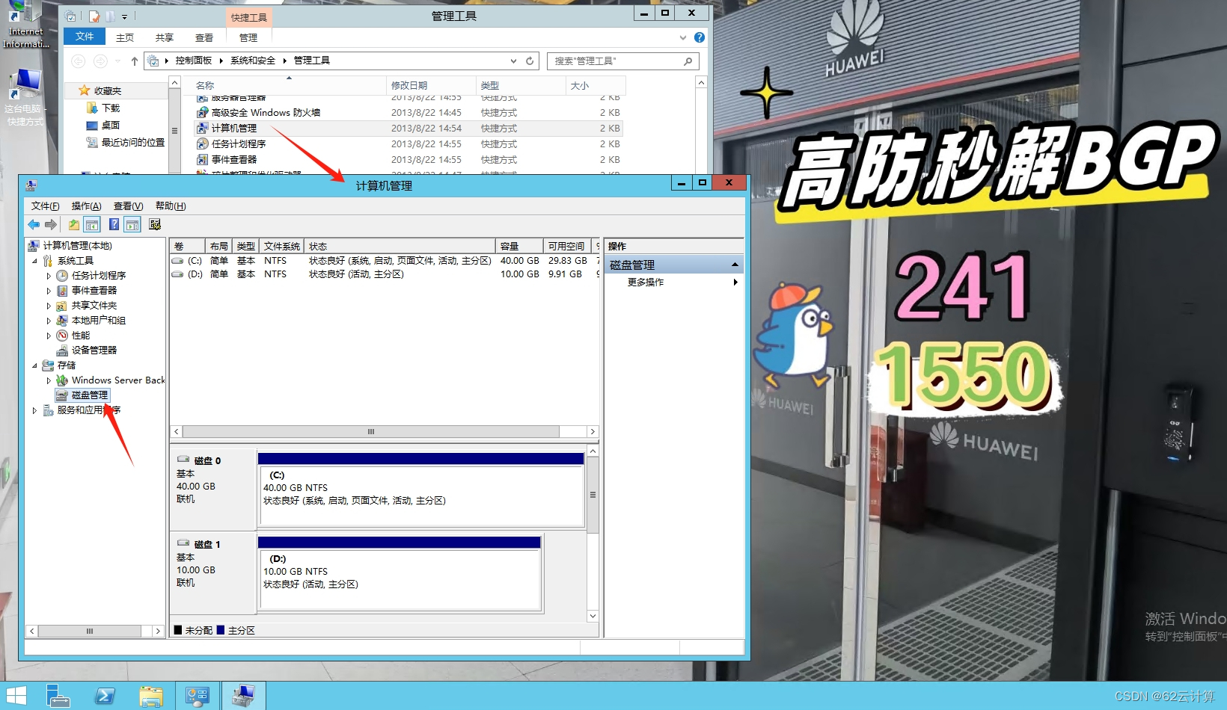Open the 操作(A) menu
1227x710 pixels.
(86, 206)
